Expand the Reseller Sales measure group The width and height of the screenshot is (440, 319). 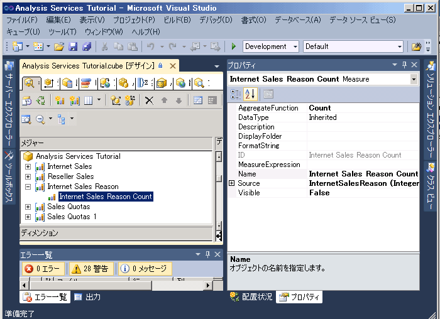tap(28, 177)
